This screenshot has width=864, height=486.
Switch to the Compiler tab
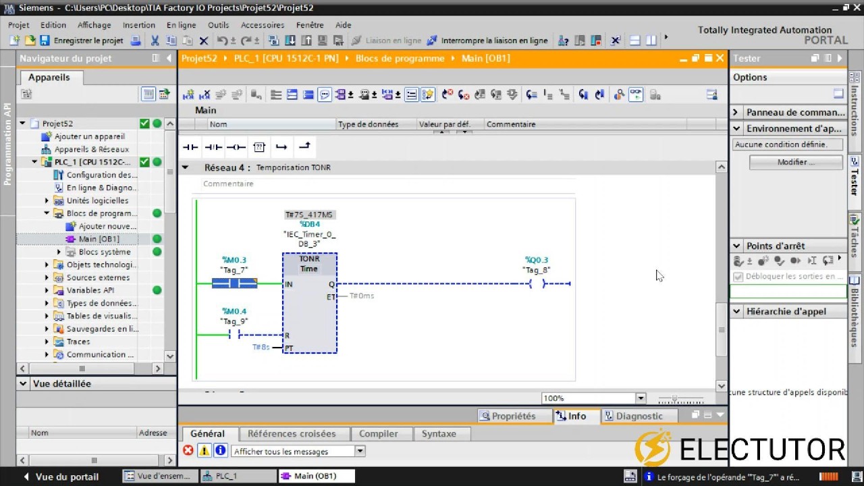point(378,434)
